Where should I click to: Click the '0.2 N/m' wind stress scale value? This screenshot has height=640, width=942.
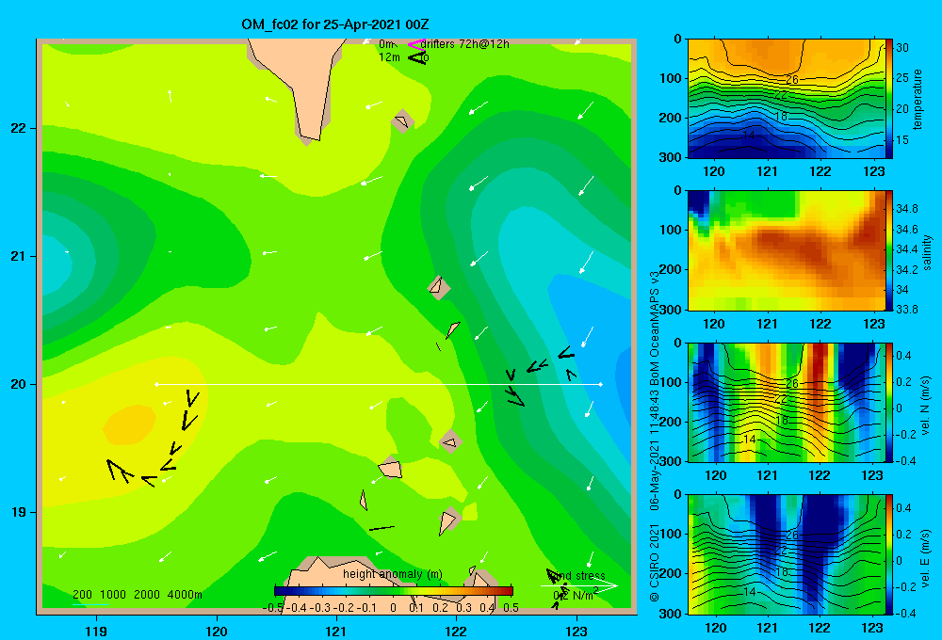pos(576,595)
